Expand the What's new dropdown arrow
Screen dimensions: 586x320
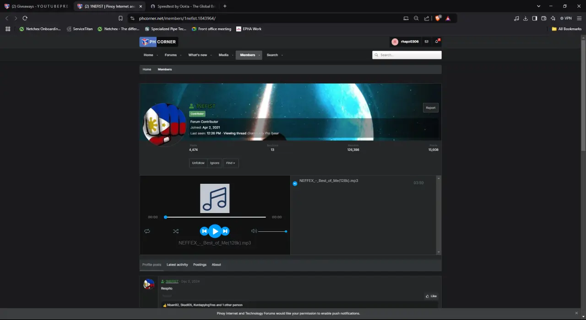pos(211,55)
